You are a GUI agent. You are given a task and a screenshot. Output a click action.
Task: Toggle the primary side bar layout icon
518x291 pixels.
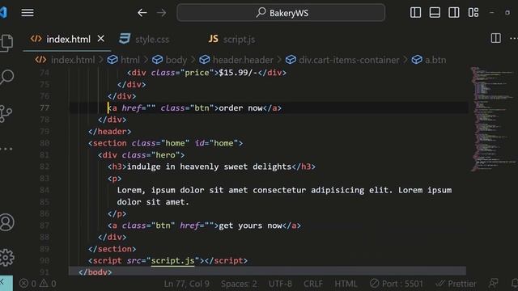coord(415,13)
